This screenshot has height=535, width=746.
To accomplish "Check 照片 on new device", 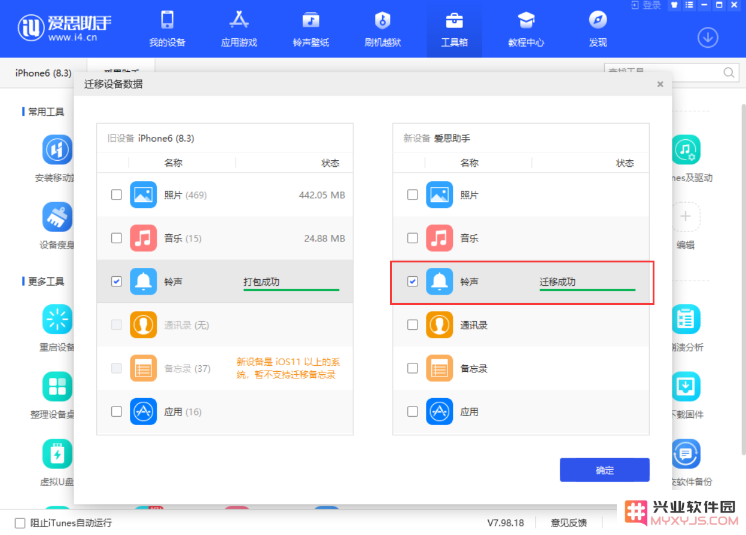I will point(412,195).
